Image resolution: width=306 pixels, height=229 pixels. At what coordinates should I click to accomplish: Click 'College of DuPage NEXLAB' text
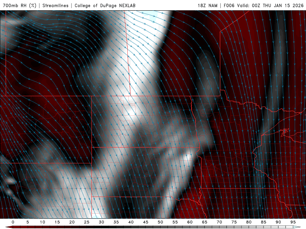[105, 5]
